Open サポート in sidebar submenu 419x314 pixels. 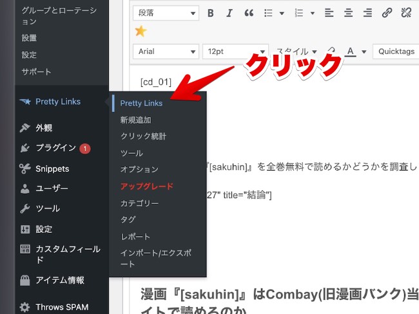36,72
